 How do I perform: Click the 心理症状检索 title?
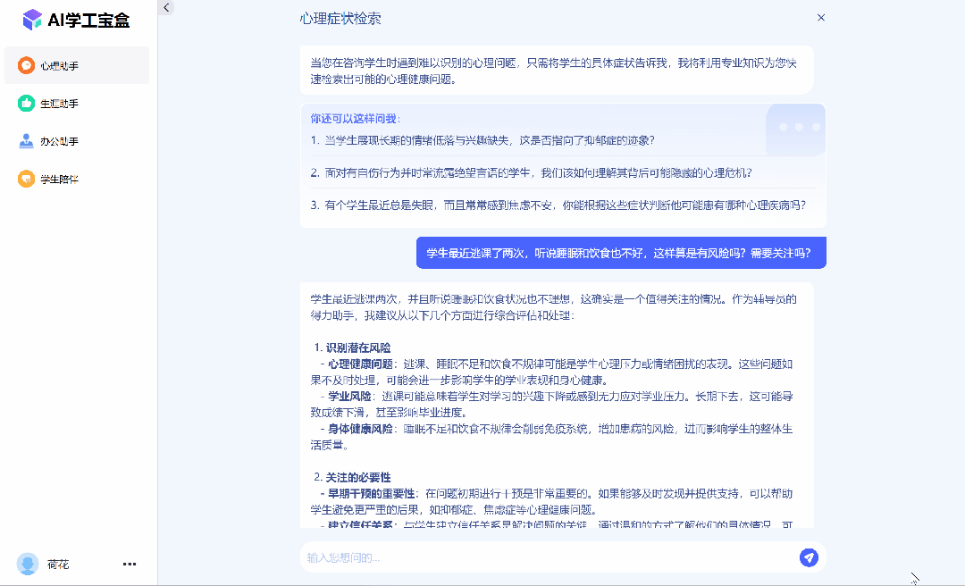[x=340, y=19]
